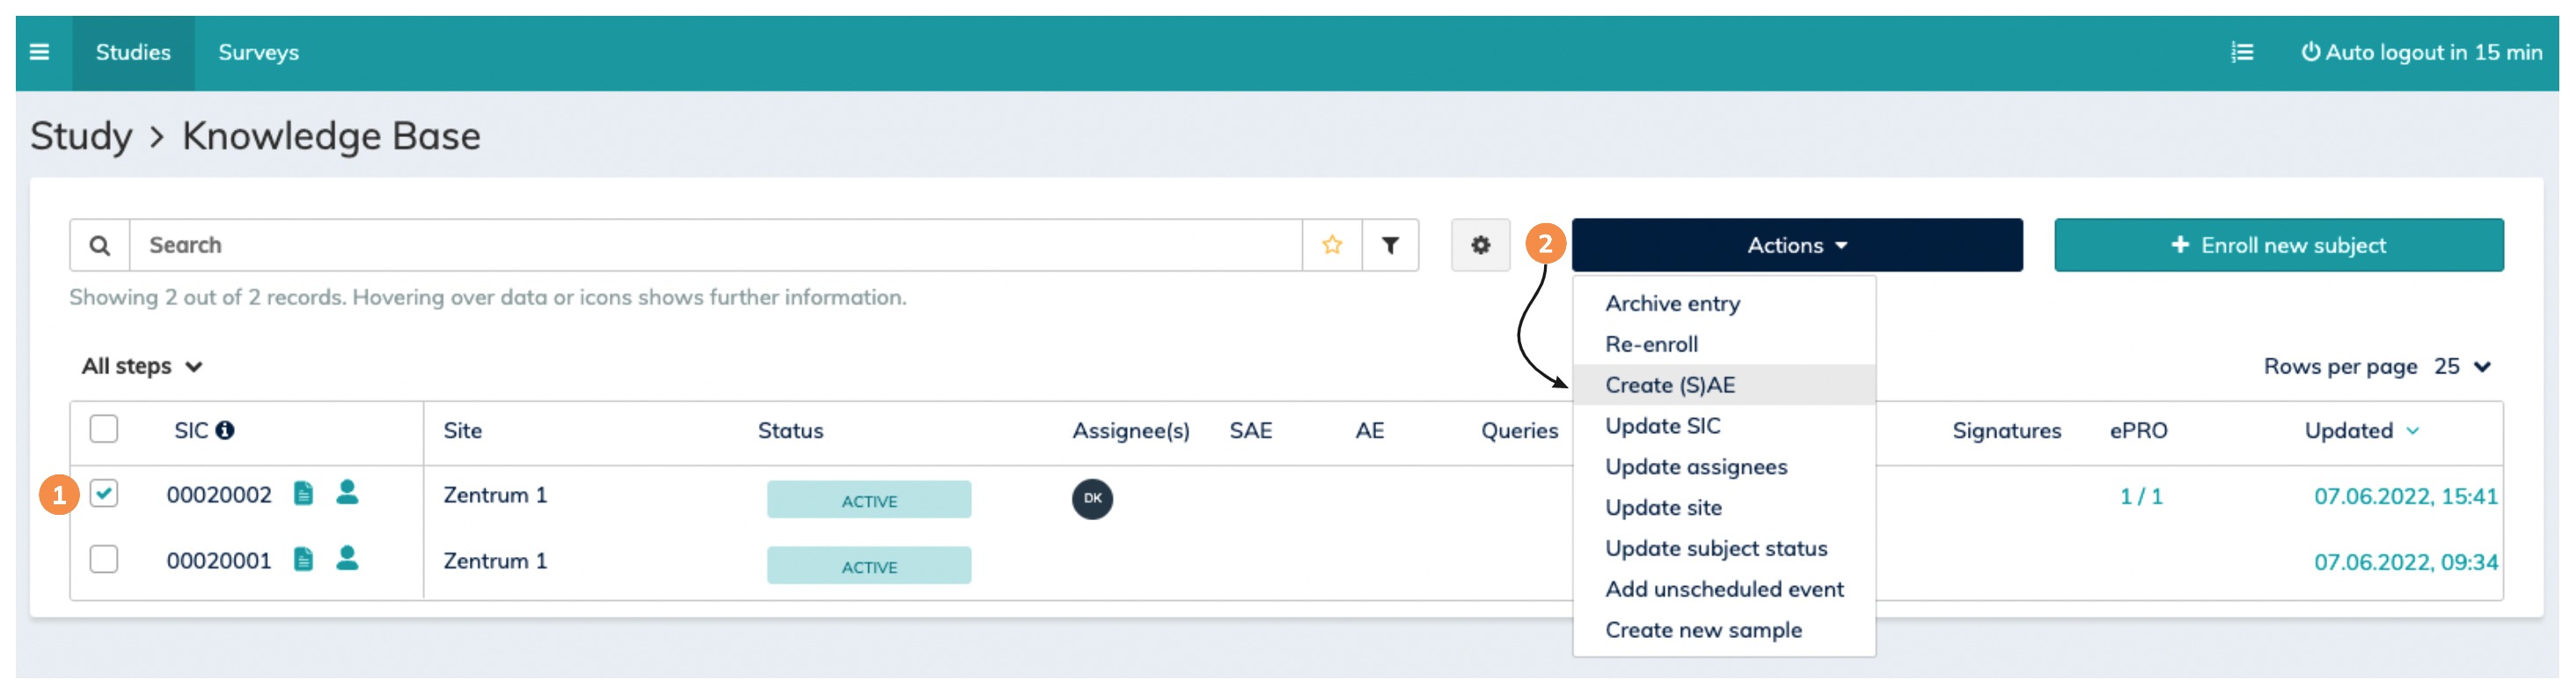Select Create (S)AE from Actions menu

1669,386
